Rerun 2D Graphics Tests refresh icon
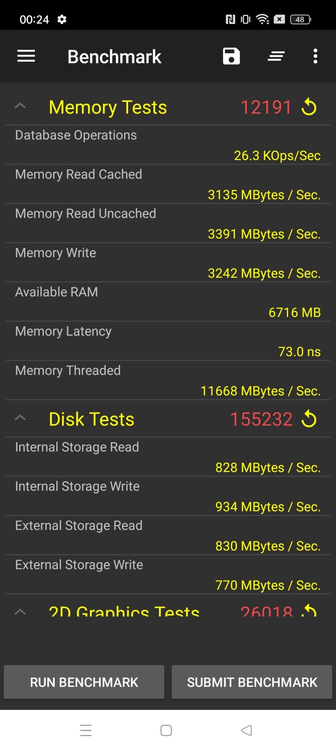 point(309,610)
